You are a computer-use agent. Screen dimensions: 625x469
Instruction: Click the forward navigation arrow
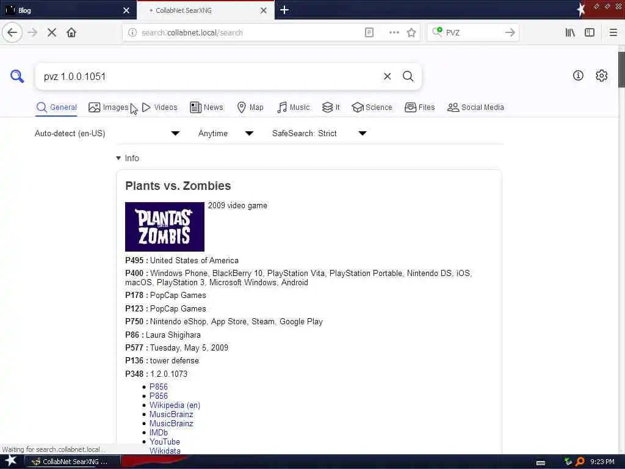click(x=32, y=33)
